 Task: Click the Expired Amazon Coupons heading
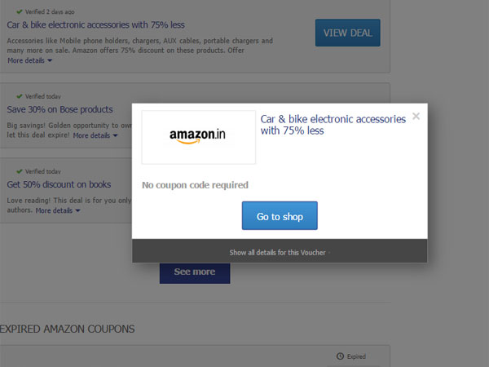tap(67, 329)
